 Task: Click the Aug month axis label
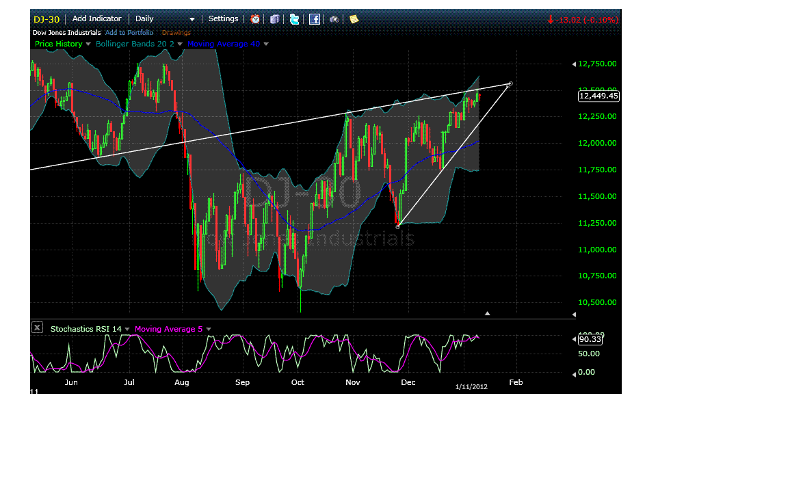click(x=181, y=382)
